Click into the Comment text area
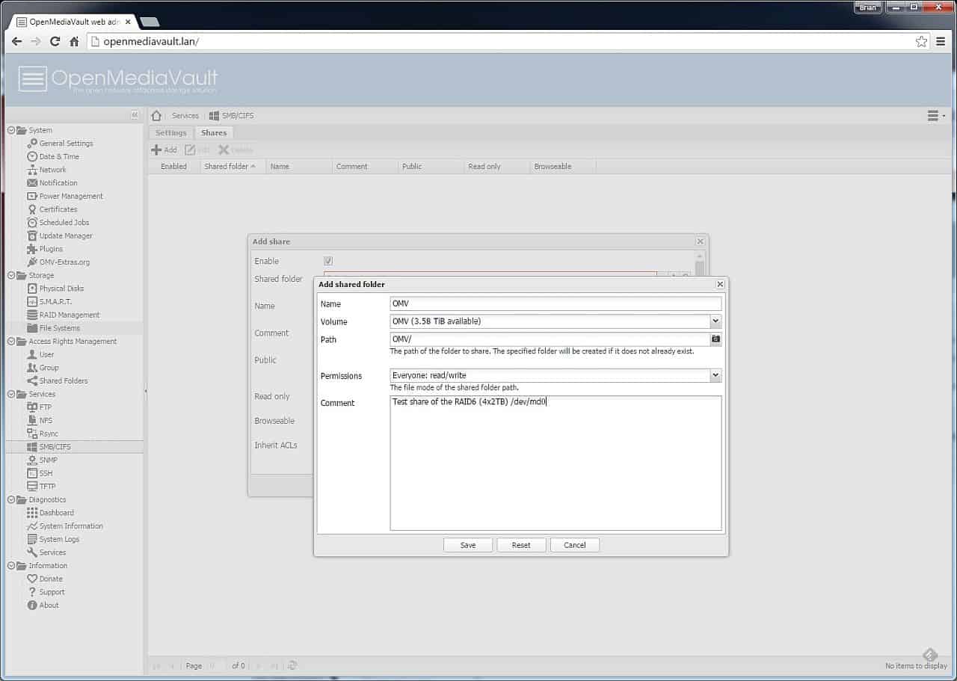The width and height of the screenshot is (957, 681). (x=556, y=463)
